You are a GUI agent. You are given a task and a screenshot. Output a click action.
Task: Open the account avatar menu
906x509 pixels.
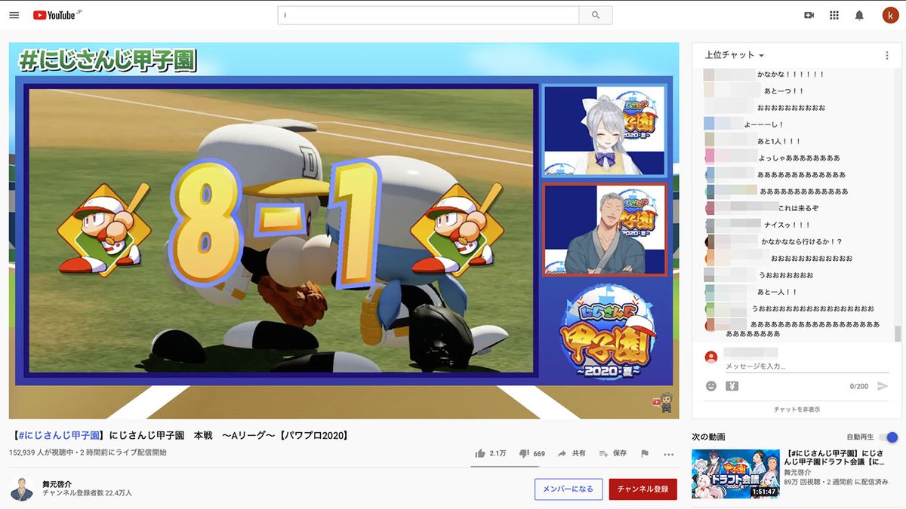pos(890,15)
